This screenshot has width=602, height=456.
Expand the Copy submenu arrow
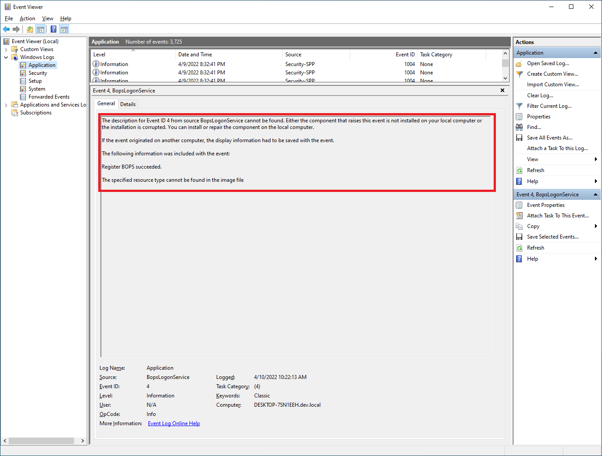click(596, 226)
